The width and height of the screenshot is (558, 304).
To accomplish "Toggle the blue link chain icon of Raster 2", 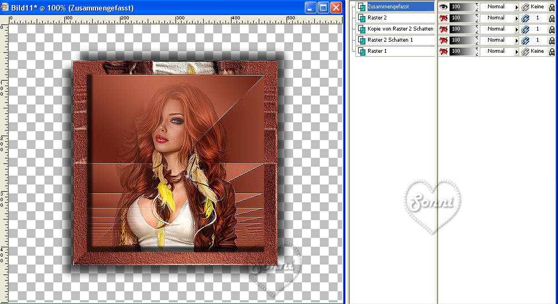I will click(x=525, y=18).
